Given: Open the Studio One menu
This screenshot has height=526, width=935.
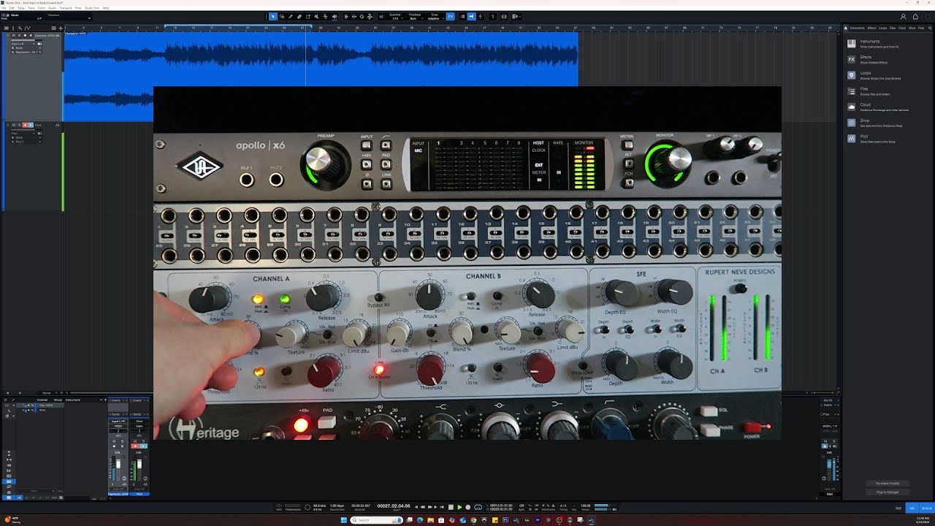Looking at the screenshot, I should pos(92,8).
